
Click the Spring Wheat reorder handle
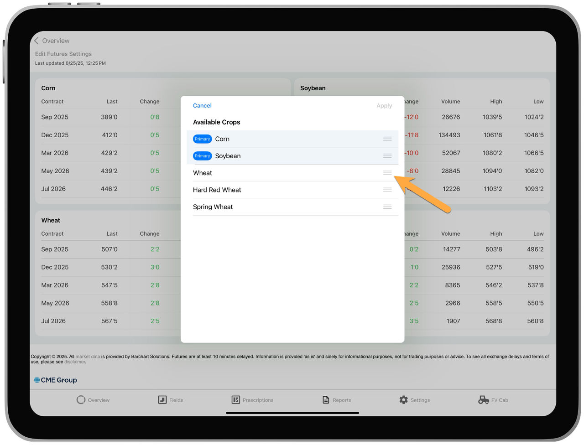(x=387, y=207)
